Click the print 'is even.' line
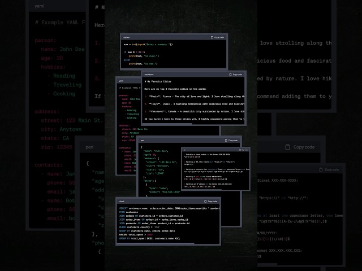The width and height of the screenshot is (362, 271). [144, 56]
